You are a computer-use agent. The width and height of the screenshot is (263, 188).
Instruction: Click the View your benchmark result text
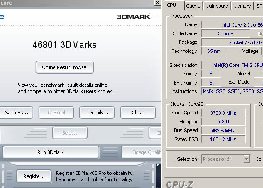pos(66,88)
